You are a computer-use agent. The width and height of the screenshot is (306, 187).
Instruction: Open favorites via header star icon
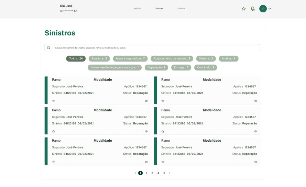(x=243, y=9)
